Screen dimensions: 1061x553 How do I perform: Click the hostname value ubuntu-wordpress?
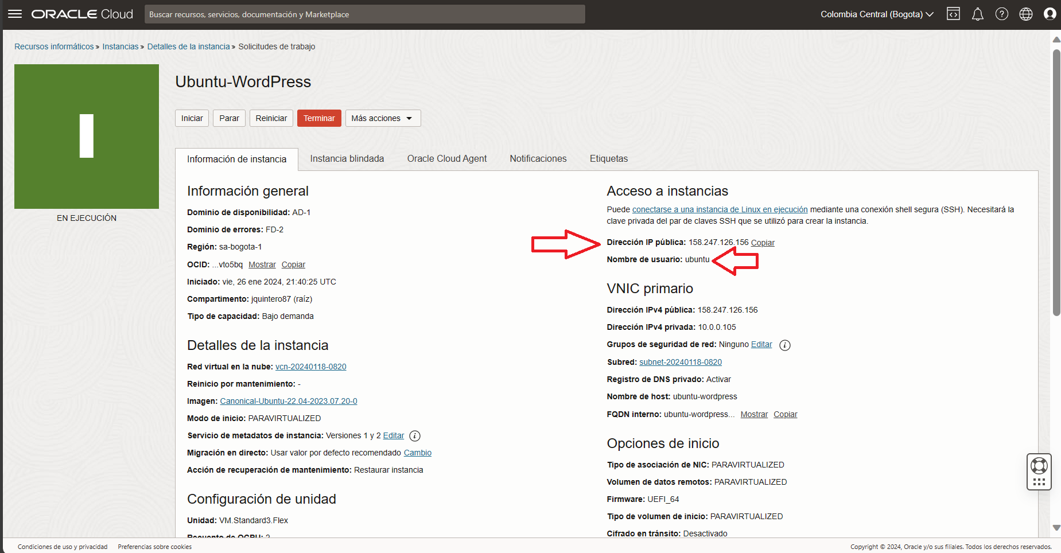[x=705, y=396]
